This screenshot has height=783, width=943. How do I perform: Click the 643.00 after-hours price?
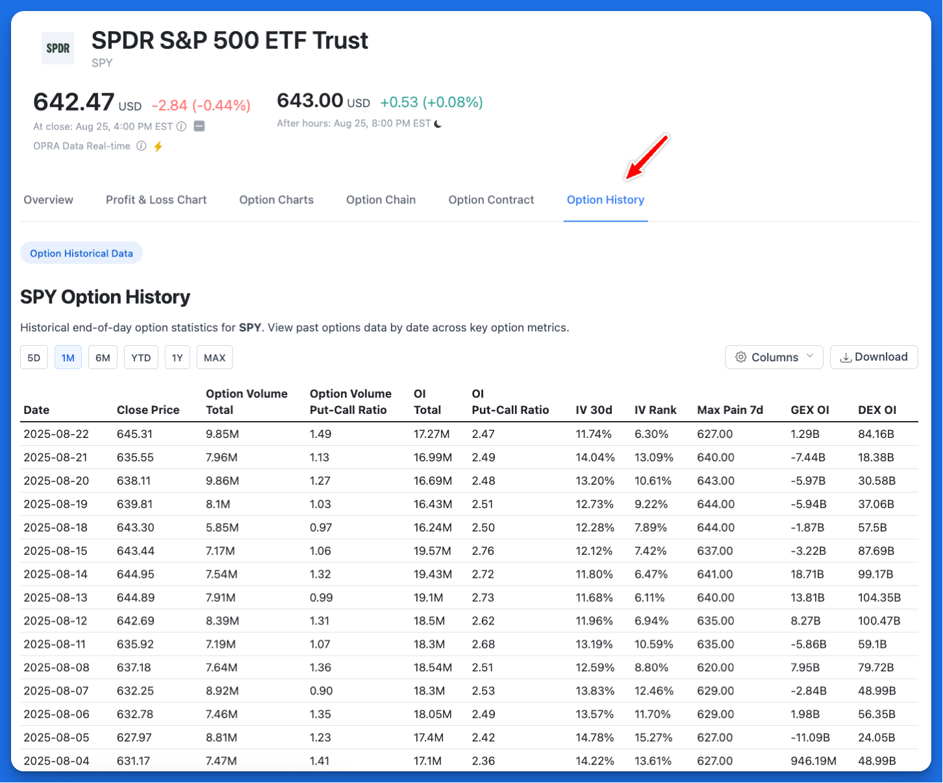[x=310, y=101]
